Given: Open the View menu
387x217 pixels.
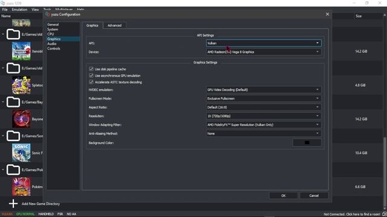Looking at the screenshot, I should [x=35, y=10].
